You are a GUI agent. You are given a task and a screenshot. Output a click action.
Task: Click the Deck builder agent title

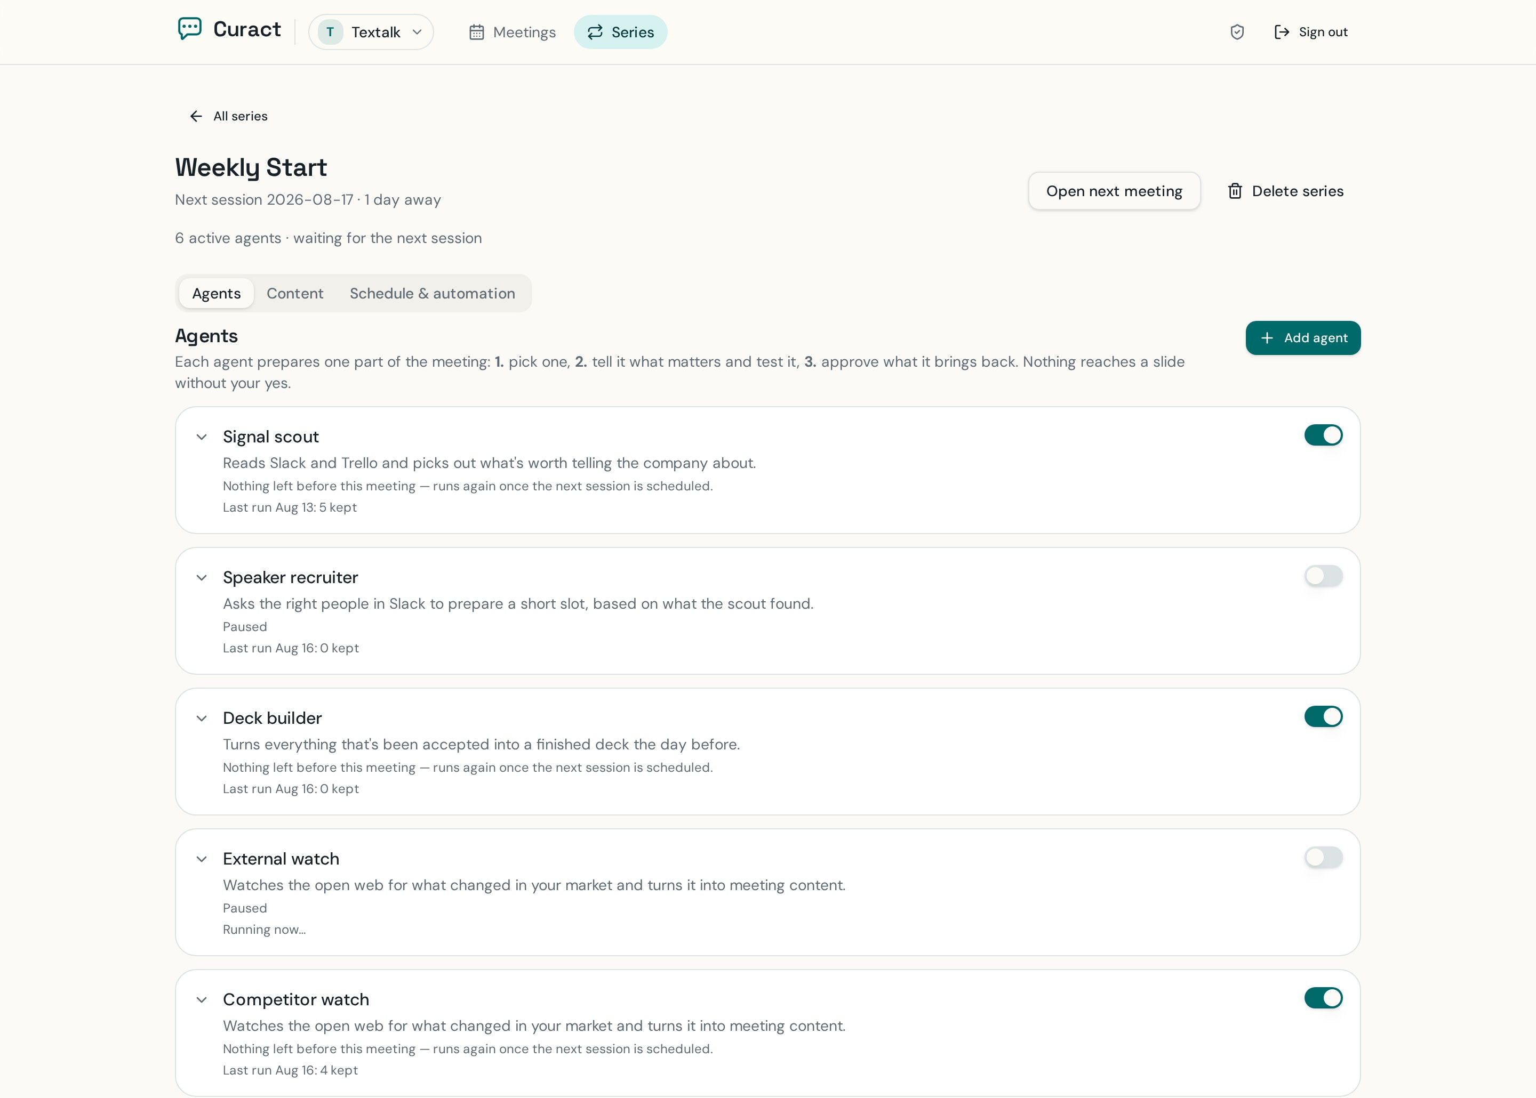(x=272, y=718)
